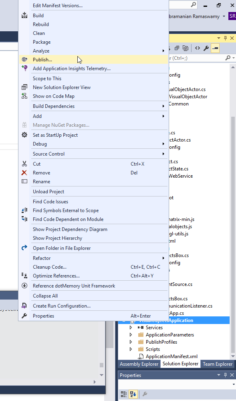Click the red X Remove icon
The width and height of the screenshot is (236, 401).
(x=24, y=172)
